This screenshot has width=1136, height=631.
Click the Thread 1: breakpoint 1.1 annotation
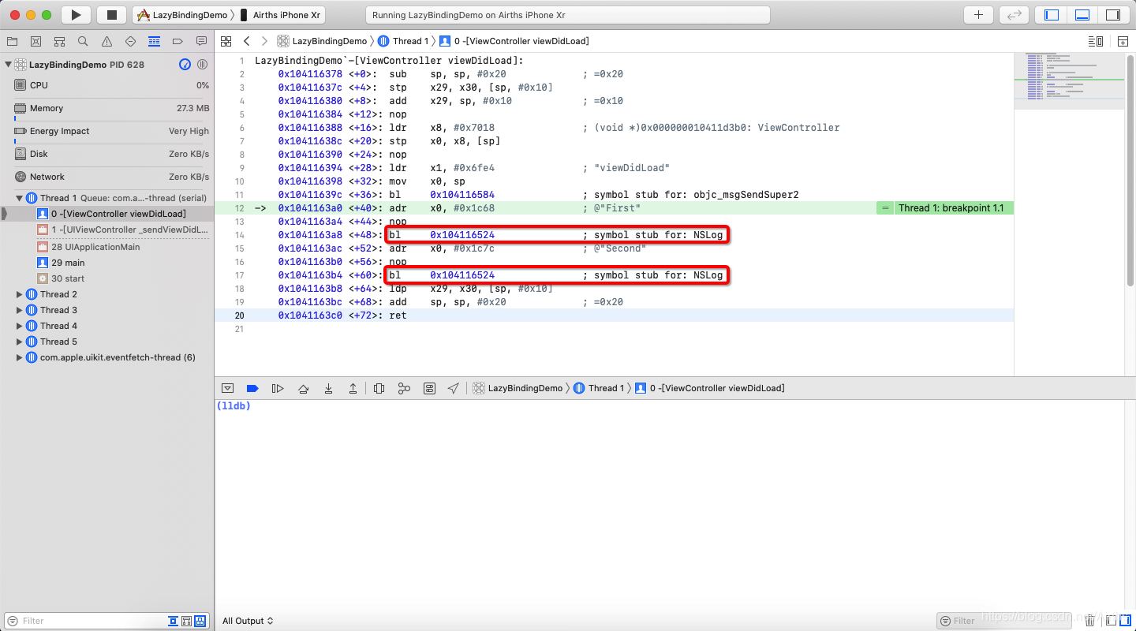click(x=951, y=208)
